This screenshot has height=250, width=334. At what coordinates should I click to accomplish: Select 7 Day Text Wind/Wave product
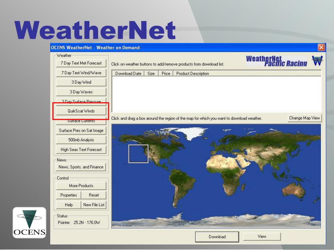click(x=81, y=73)
